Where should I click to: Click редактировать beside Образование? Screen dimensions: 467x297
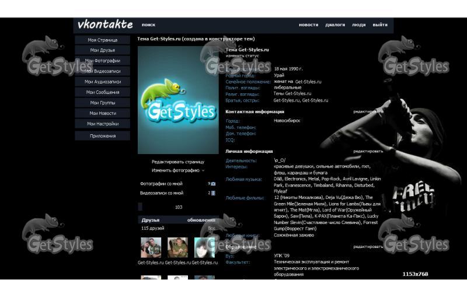coord(368,247)
